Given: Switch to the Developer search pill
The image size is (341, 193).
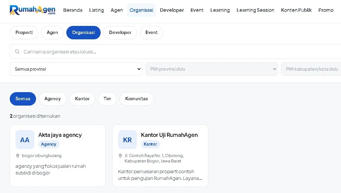Looking at the screenshot, I should click(x=120, y=33).
